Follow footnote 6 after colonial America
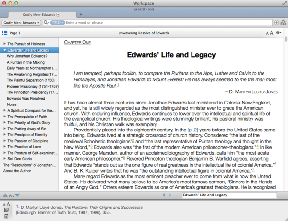Screen dimensions: 288x221 click(276, 164)
